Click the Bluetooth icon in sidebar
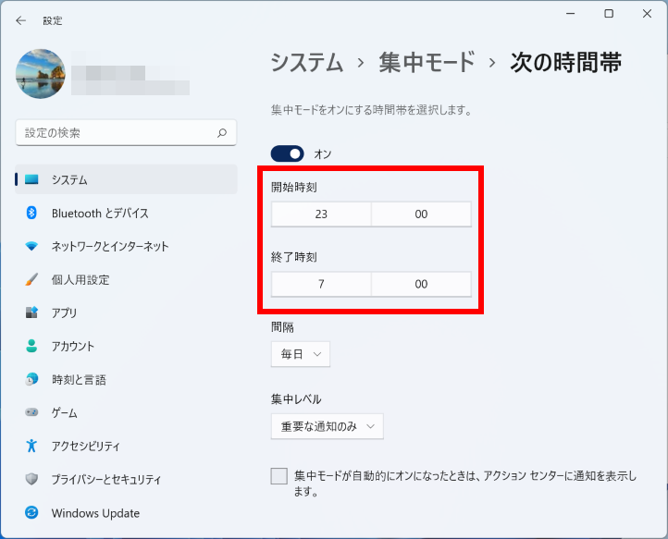 coord(31,213)
